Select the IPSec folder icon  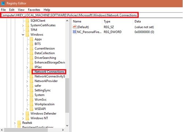click(31, 67)
